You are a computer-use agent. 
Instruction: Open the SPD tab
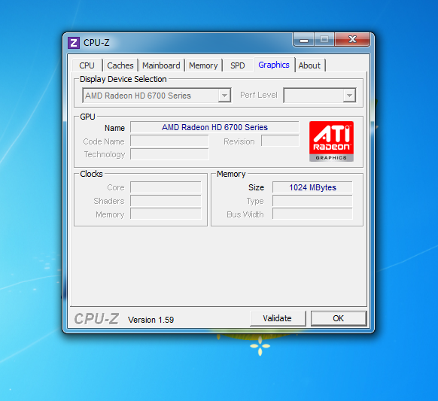point(238,65)
